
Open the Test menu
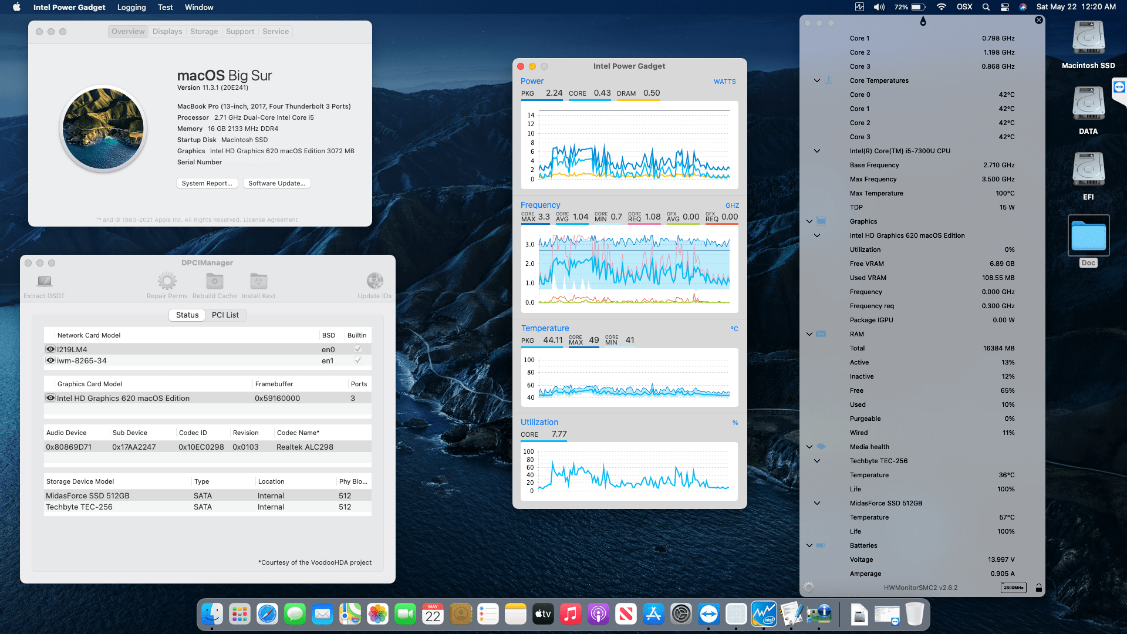point(166,7)
